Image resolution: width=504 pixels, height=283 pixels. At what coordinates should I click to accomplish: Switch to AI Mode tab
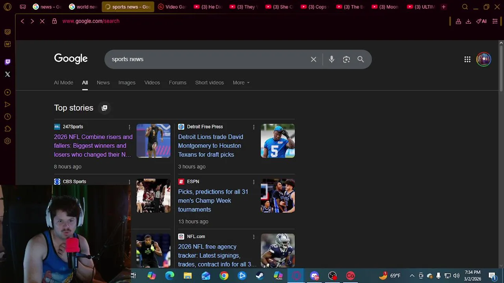63,83
